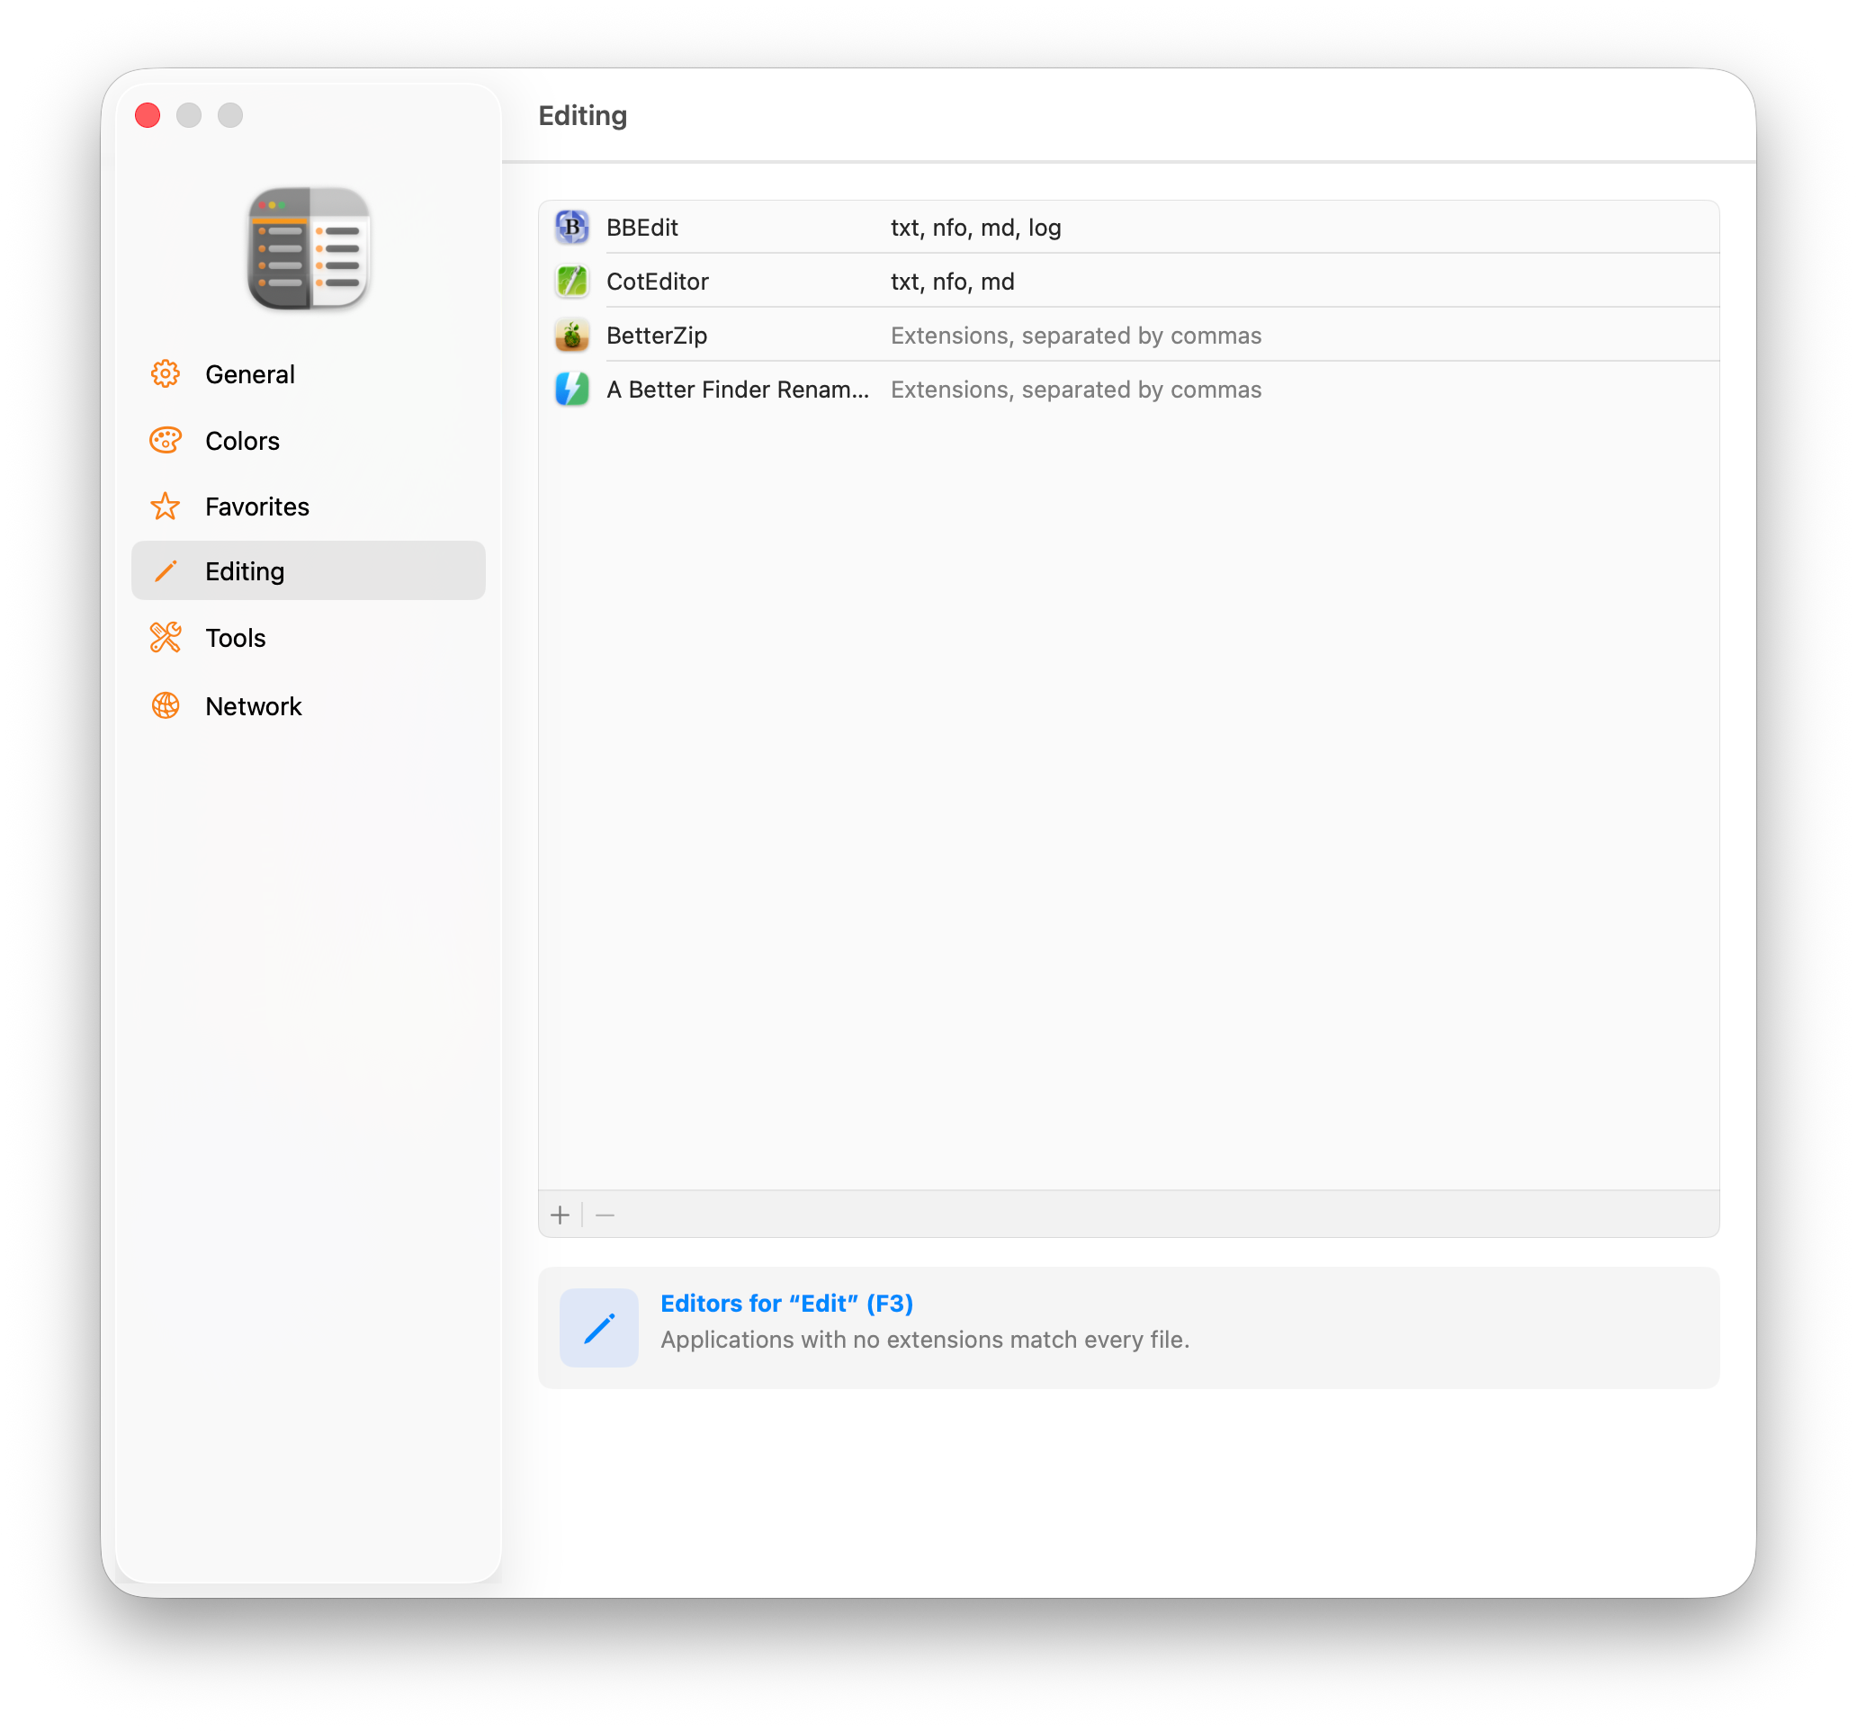The width and height of the screenshot is (1857, 1731).
Task: Click the A Better Finder Rename icon
Action: pos(571,390)
